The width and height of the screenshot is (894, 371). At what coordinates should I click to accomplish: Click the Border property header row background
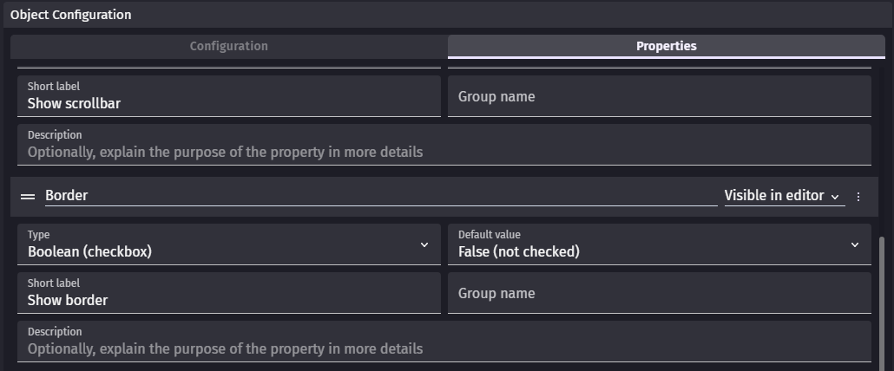444,196
